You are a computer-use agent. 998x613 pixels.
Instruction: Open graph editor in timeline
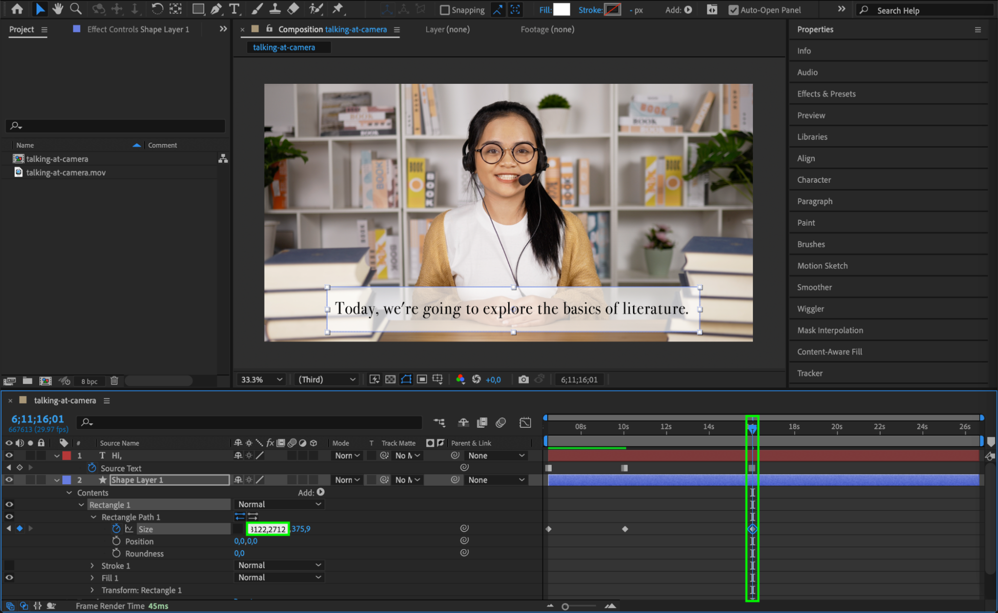click(x=525, y=423)
